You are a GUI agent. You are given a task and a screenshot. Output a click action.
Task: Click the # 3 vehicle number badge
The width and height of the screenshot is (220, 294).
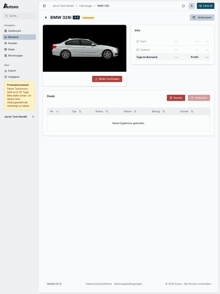[x=76, y=18]
